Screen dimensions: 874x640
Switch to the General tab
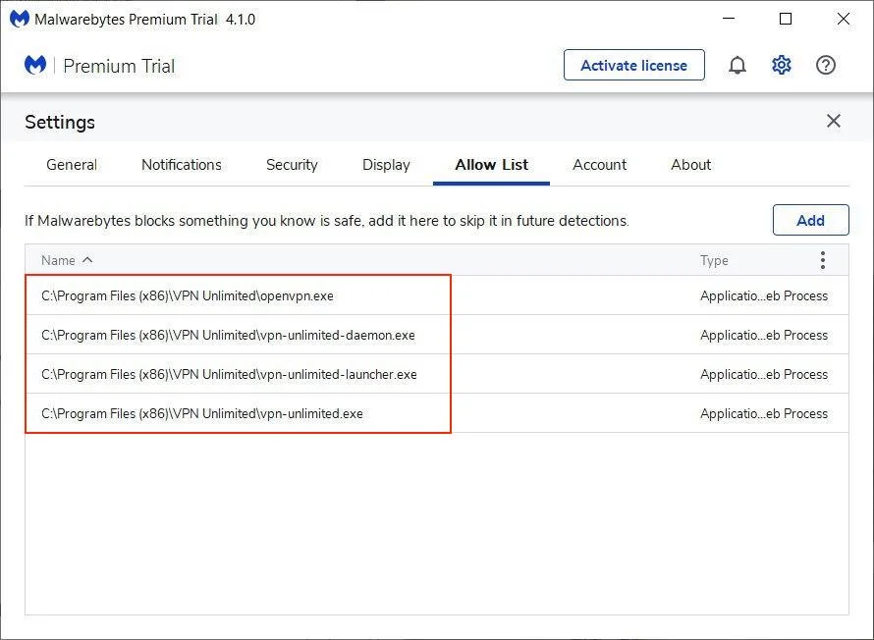72,165
